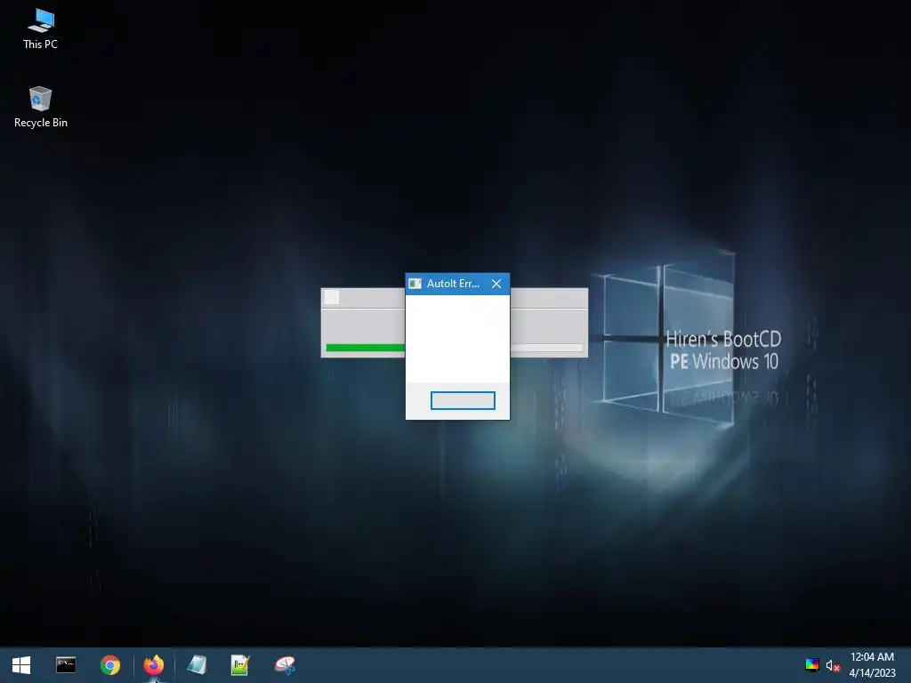Launch Command Prompt from the taskbar
Screen dimensions: 911x683
click(x=66, y=665)
